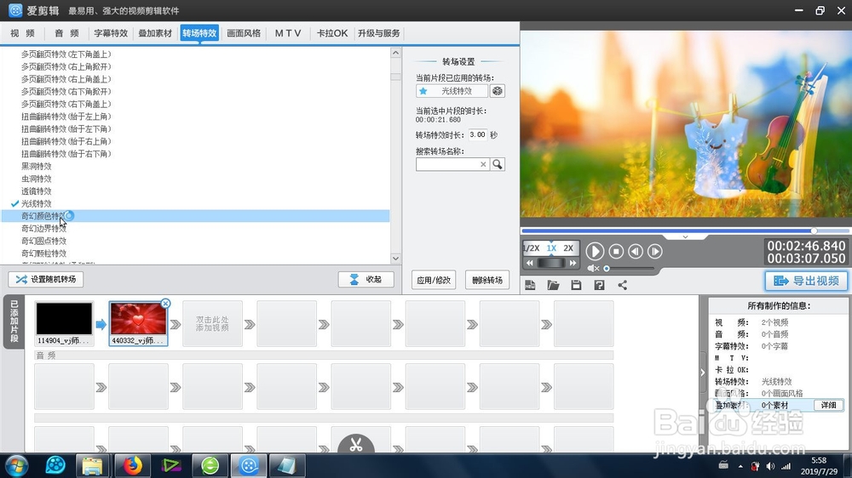Click the 详细 details button
The image size is (852, 478).
pyautogui.click(x=828, y=405)
